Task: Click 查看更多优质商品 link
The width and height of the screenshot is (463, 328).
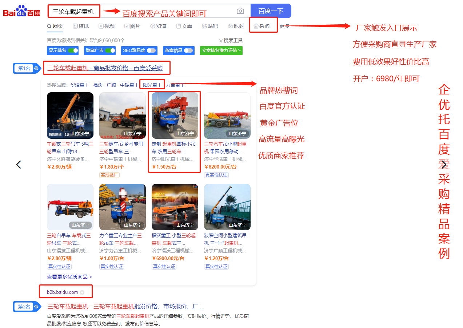Action: coord(69,277)
